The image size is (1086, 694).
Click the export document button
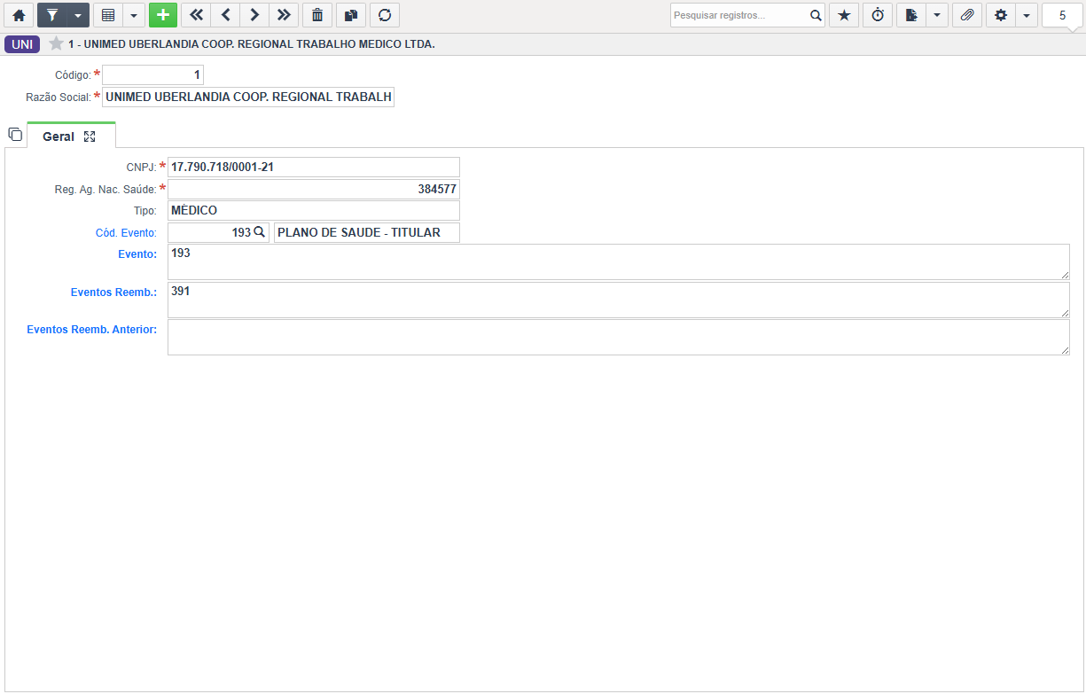click(911, 15)
